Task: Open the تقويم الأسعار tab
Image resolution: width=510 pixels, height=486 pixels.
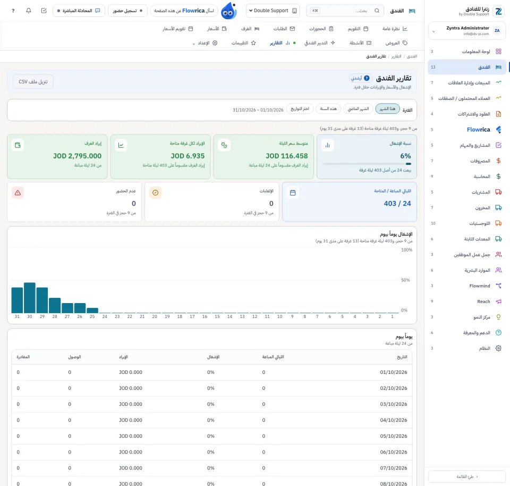Action: [x=178, y=29]
